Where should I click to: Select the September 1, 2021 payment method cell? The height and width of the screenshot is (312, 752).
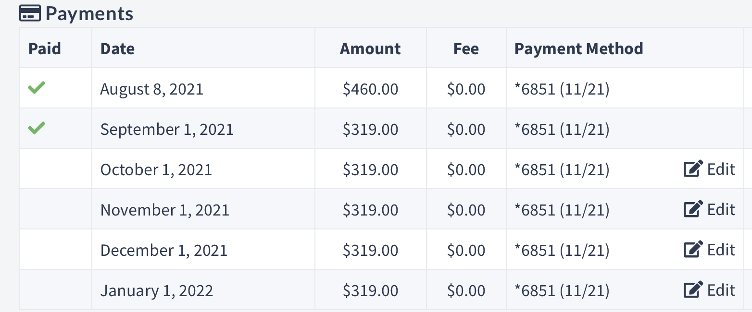pos(562,130)
